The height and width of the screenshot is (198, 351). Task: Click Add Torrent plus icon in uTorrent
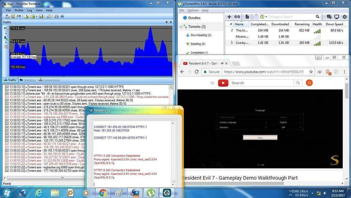(229, 17)
